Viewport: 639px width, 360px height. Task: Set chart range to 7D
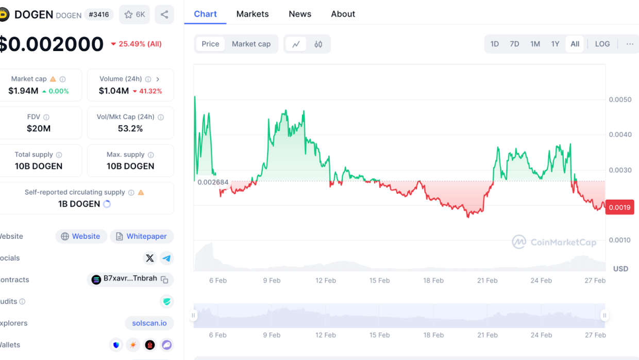pos(514,44)
